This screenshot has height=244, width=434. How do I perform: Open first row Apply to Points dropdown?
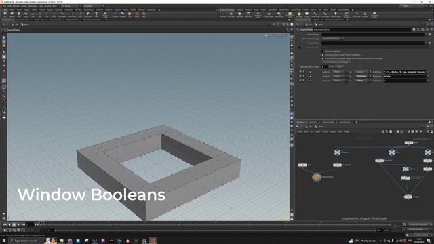pyautogui.click(x=340, y=72)
